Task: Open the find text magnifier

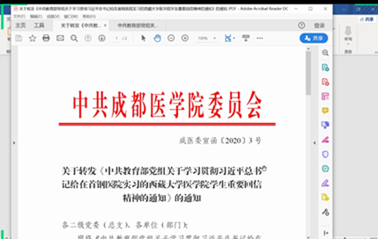Action: (x=74, y=38)
